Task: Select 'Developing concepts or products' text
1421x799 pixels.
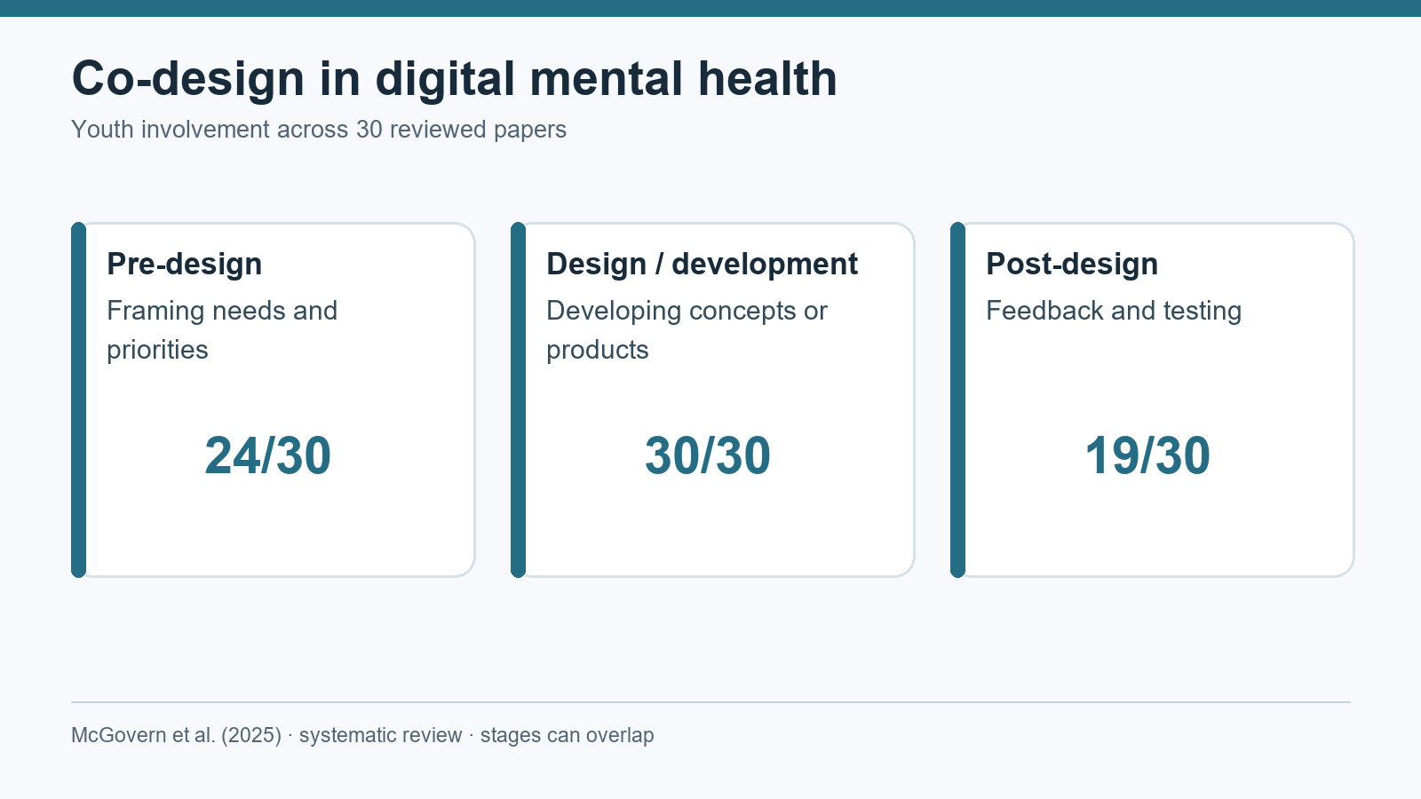Action: tap(687, 330)
